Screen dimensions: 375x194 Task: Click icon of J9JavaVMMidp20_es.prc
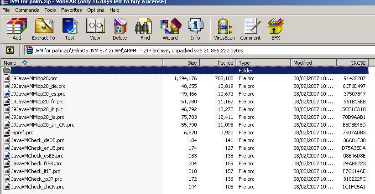pyautogui.click(x=7, y=94)
